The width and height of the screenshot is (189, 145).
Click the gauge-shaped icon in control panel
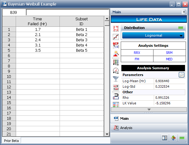coord(116,70)
